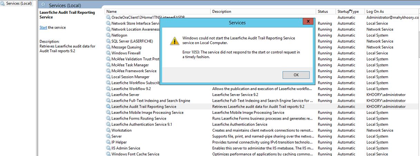Click the gear icon beside Laserfiche Forms Routing Service
Screen dimensions: 420x156
(108, 119)
